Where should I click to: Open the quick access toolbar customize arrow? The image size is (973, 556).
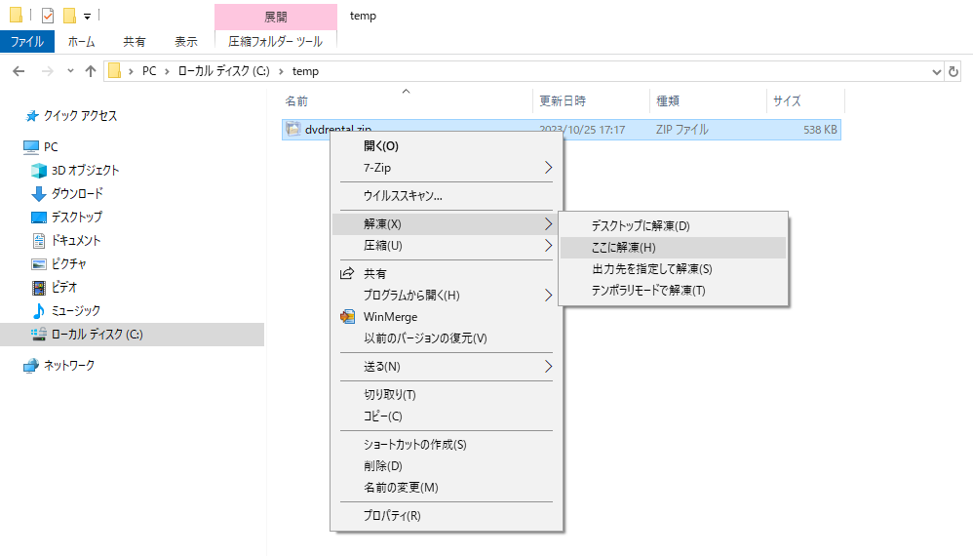[88, 16]
